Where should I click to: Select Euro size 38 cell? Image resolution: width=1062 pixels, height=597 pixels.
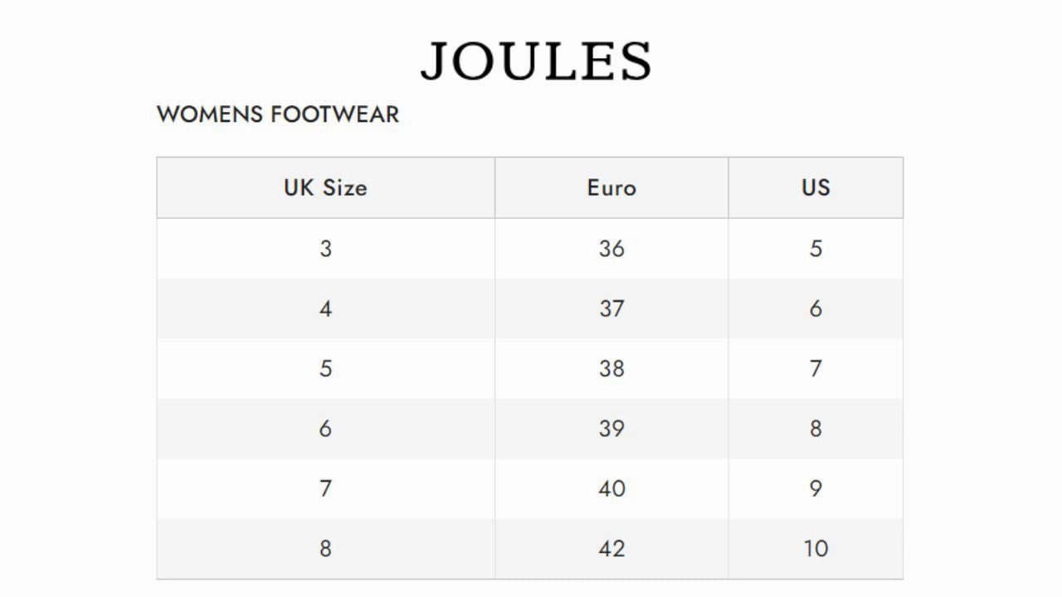point(611,368)
